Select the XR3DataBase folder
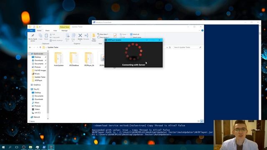Image resolution: width=267 pixels, height=150 pixels. click(x=74, y=59)
